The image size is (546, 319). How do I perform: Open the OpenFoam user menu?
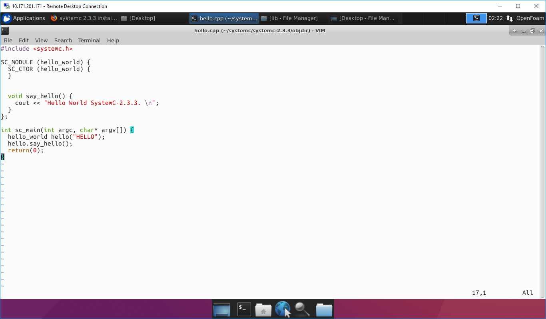[530, 18]
